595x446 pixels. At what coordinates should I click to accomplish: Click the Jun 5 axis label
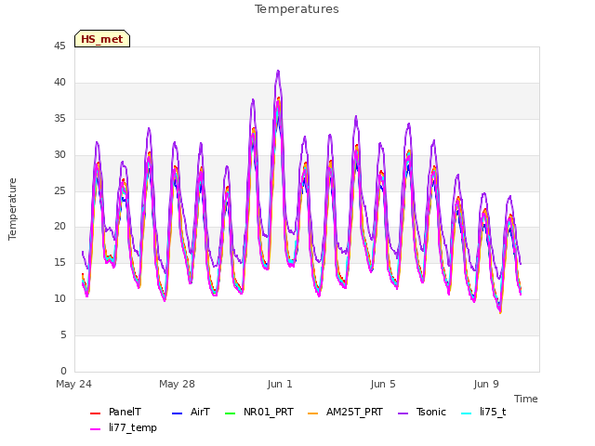pyautogui.click(x=383, y=384)
